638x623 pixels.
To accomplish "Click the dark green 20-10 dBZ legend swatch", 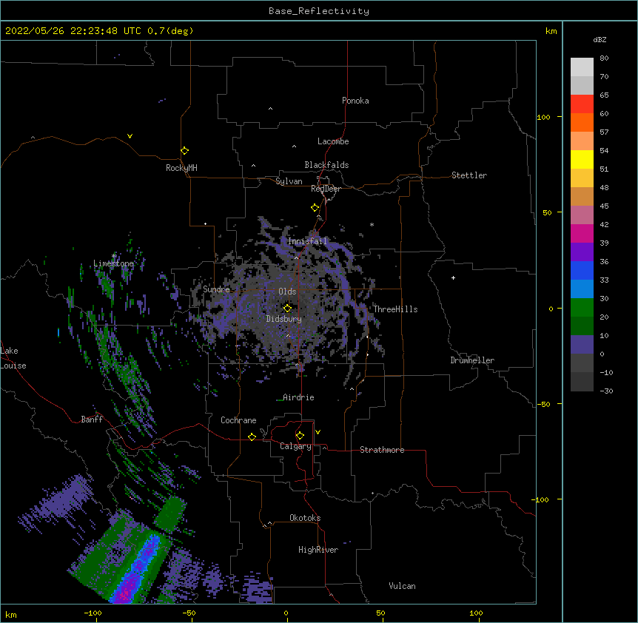I will click(582, 326).
